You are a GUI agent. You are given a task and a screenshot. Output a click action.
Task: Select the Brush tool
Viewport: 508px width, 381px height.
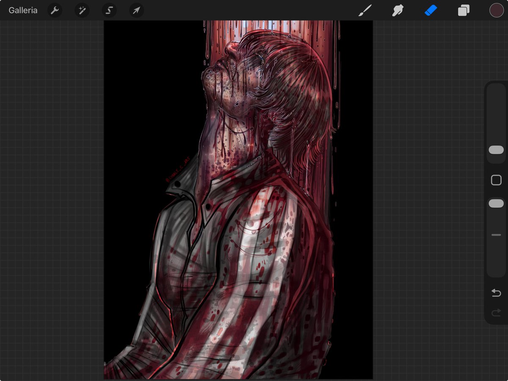(x=365, y=10)
